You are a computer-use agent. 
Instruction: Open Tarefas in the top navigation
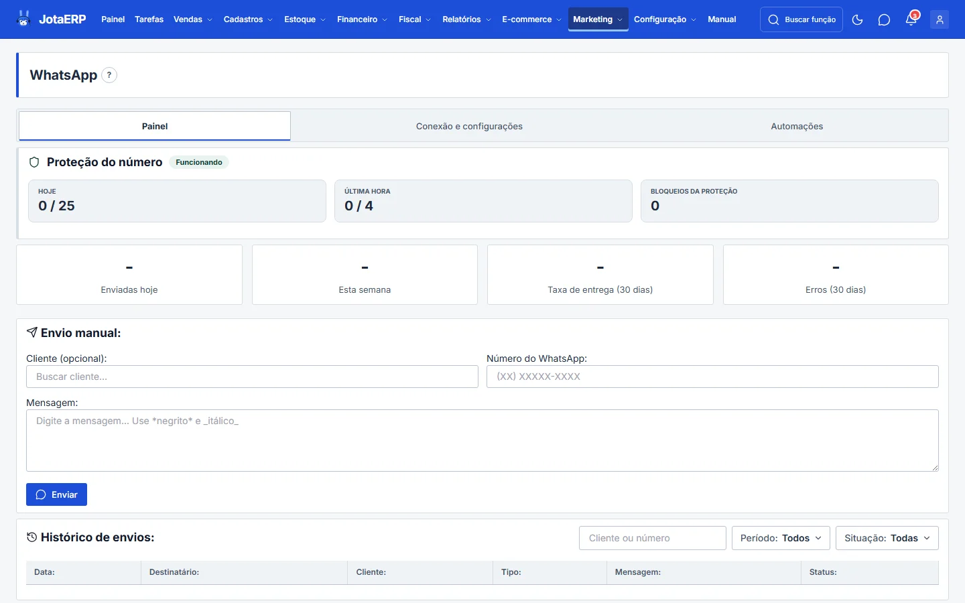coord(149,19)
